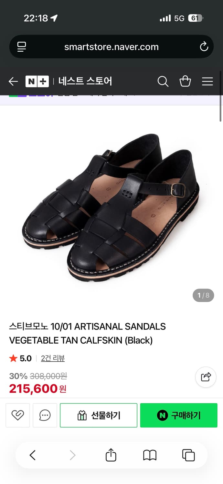Tap the black sandals product image
The width and height of the screenshot is (223, 484).
coord(111,206)
